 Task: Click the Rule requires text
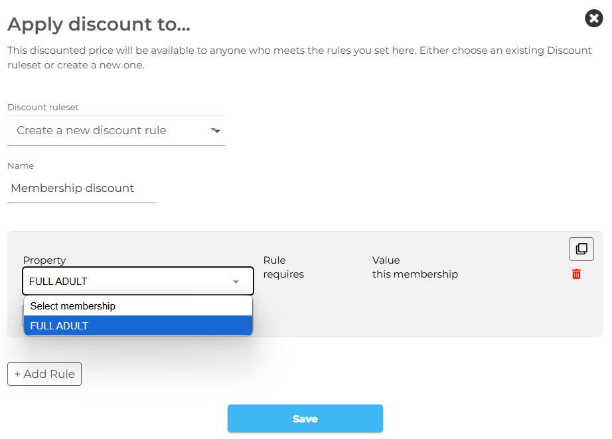283,274
